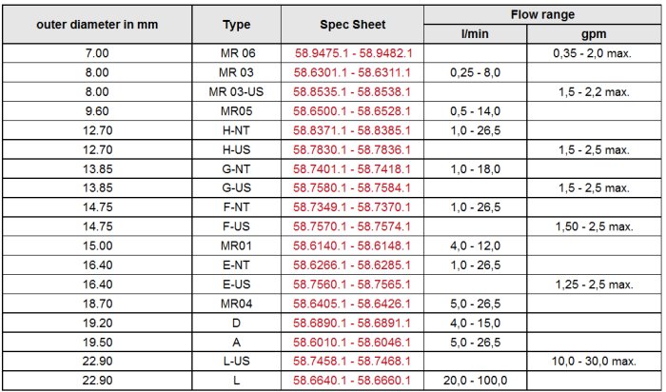Open spec sheet link for F-NT
The width and height of the screenshot is (666, 392).
pyautogui.click(x=352, y=207)
